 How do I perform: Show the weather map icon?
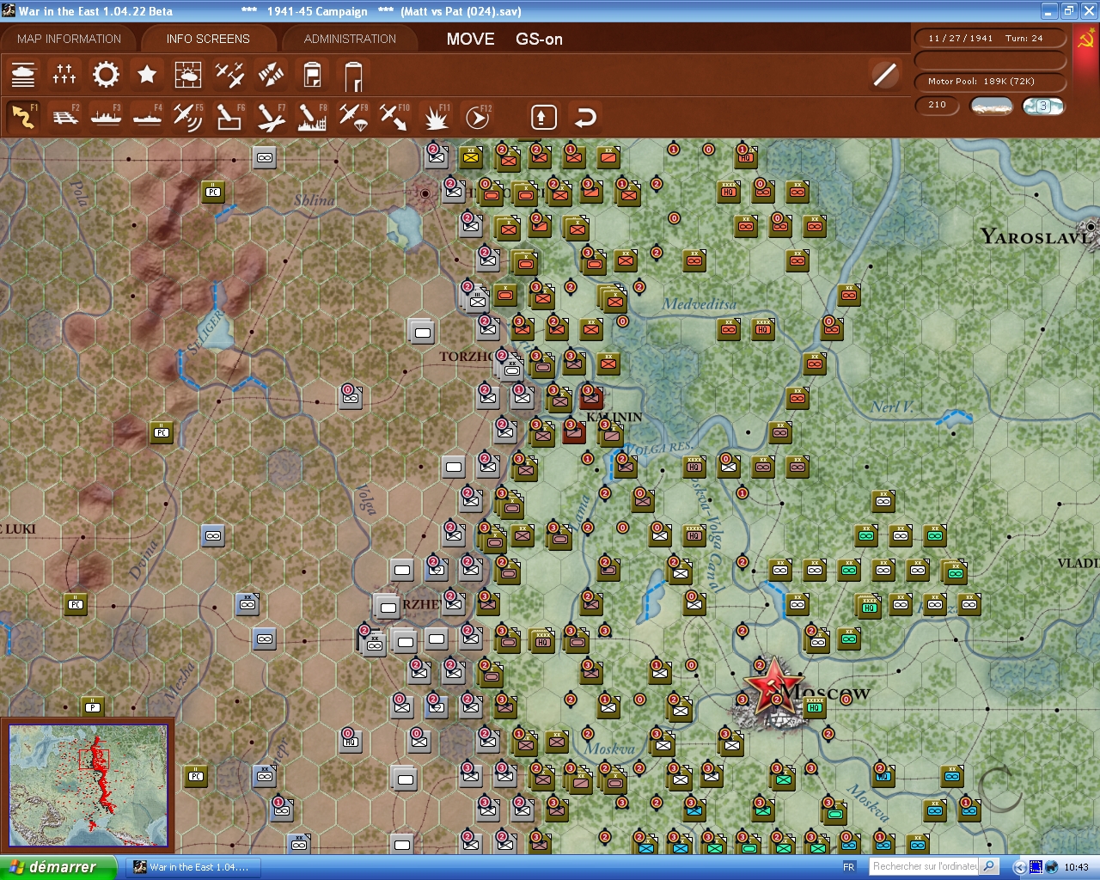(x=188, y=75)
